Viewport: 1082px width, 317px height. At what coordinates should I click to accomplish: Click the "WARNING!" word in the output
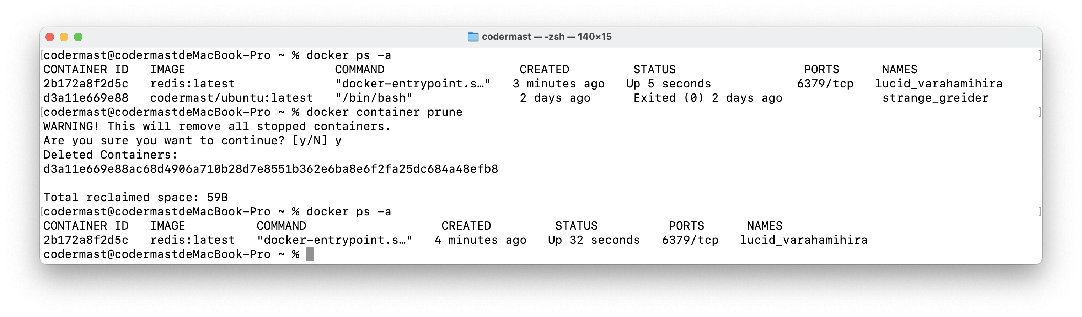pos(71,127)
